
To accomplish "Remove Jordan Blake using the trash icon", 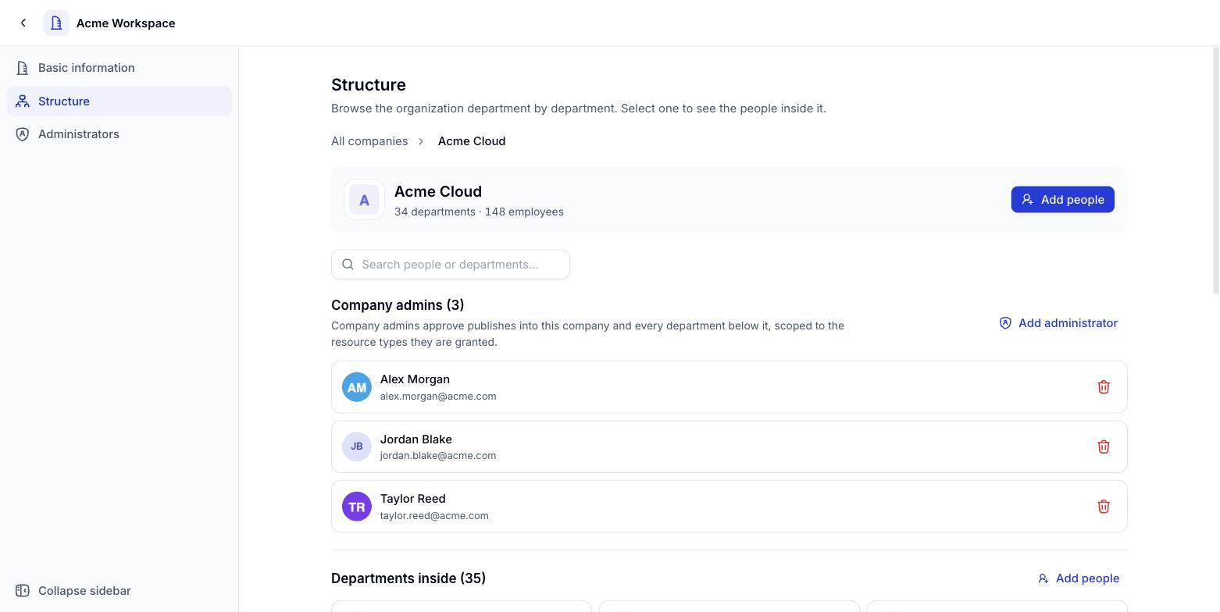I will coord(1104,447).
